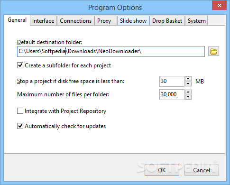Focus the maximum files per folder field

(172, 94)
